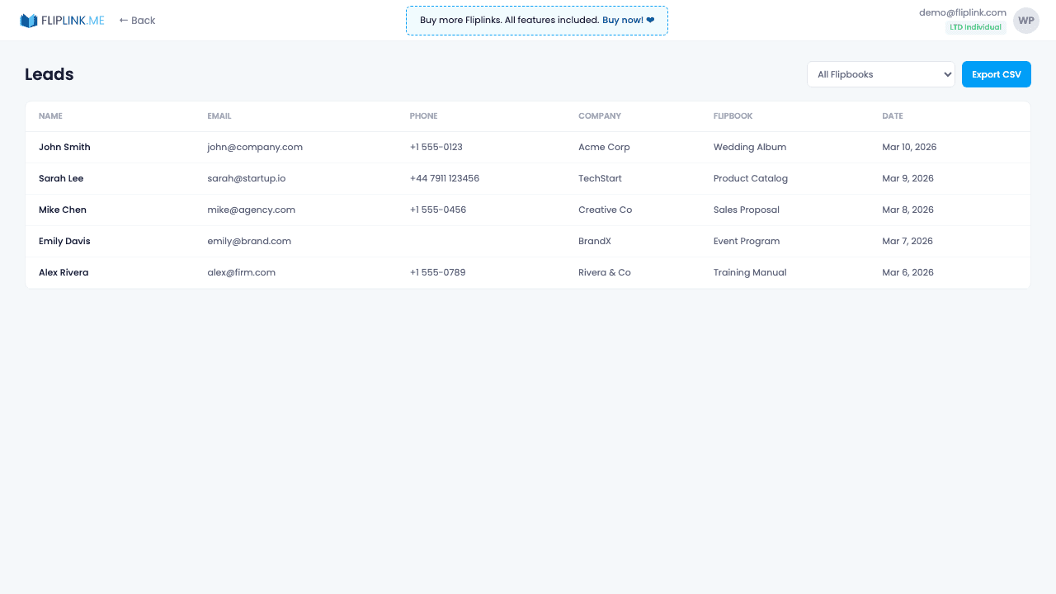This screenshot has width=1056, height=594.
Task: Sort the table by NAME column
Action: click(50, 116)
